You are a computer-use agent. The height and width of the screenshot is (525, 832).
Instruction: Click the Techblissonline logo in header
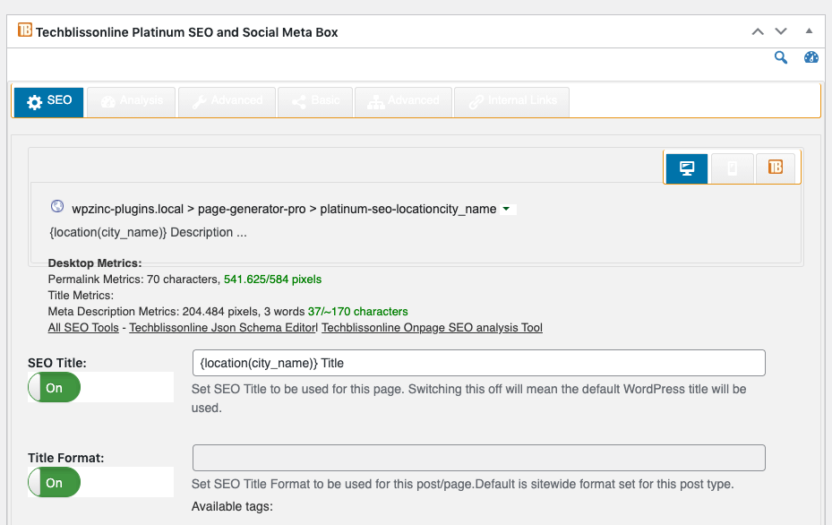click(x=25, y=30)
